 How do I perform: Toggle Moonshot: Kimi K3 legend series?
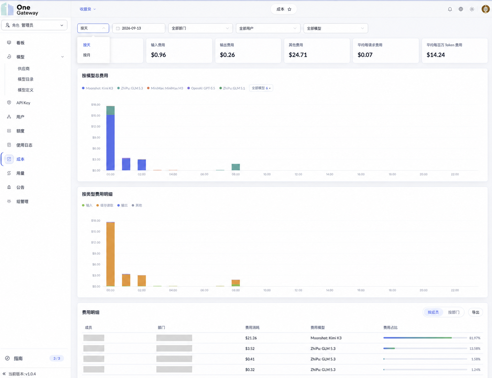[98, 88]
